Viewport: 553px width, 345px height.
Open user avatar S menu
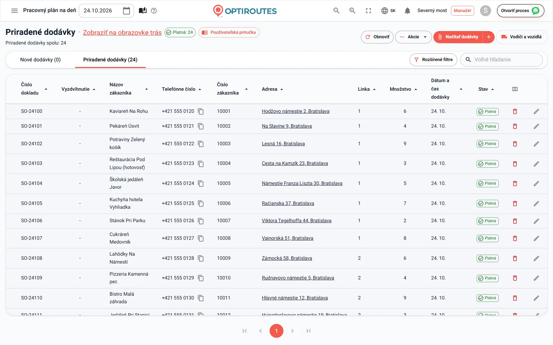[485, 11]
